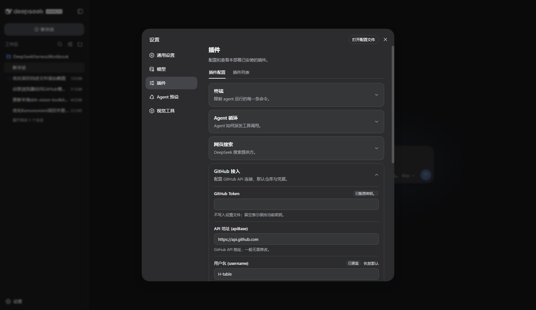Collapse the GitHub 接入 card chevron

click(376, 175)
